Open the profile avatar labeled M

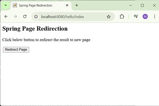[145, 16]
